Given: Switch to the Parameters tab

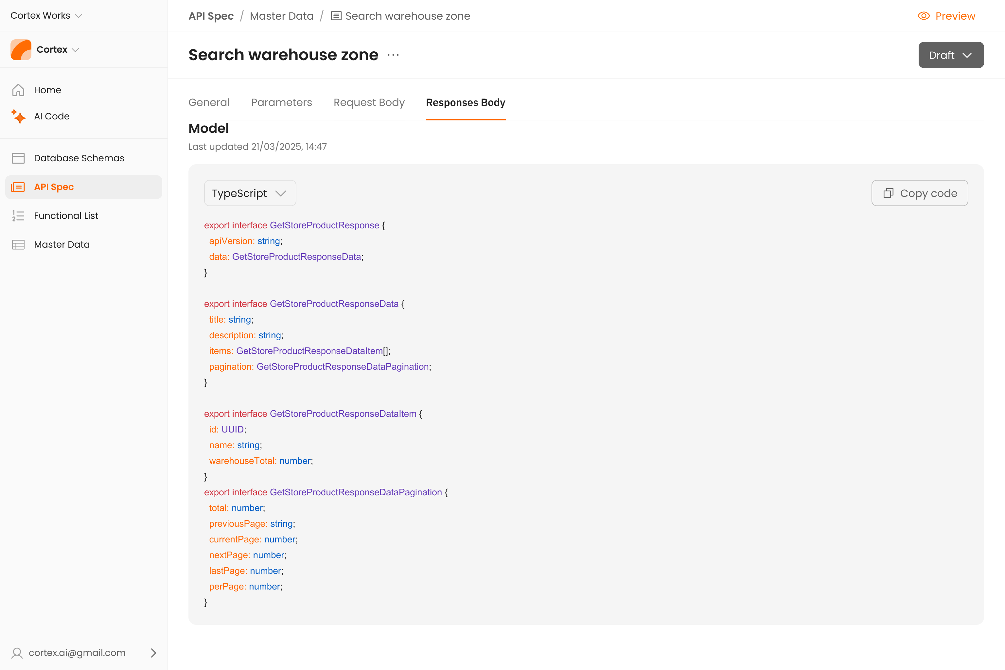Looking at the screenshot, I should tap(281, 102).
